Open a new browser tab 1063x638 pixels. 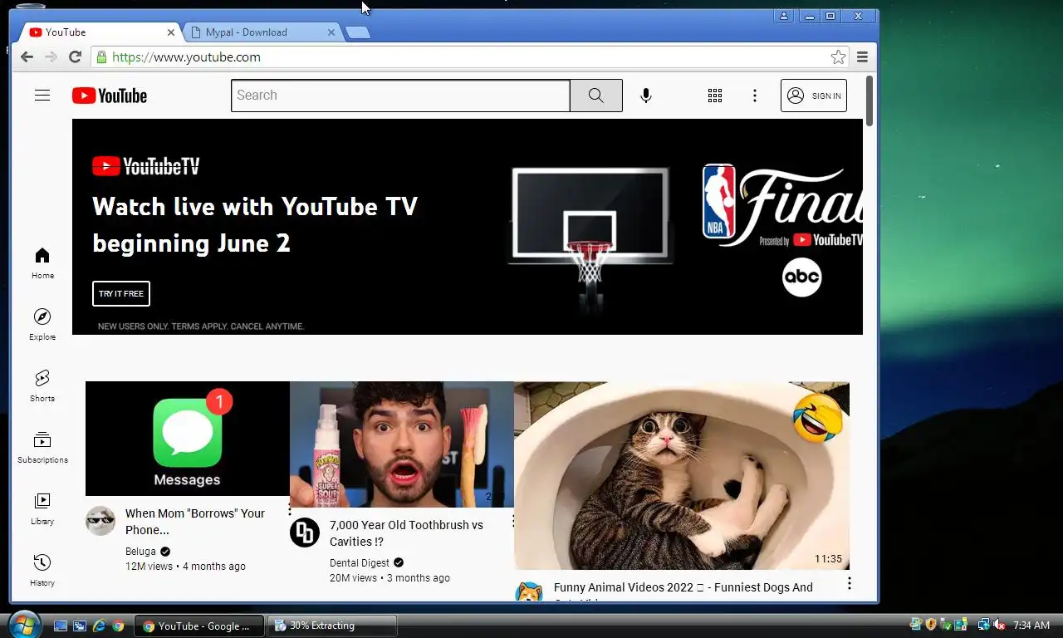coord(358,32)
